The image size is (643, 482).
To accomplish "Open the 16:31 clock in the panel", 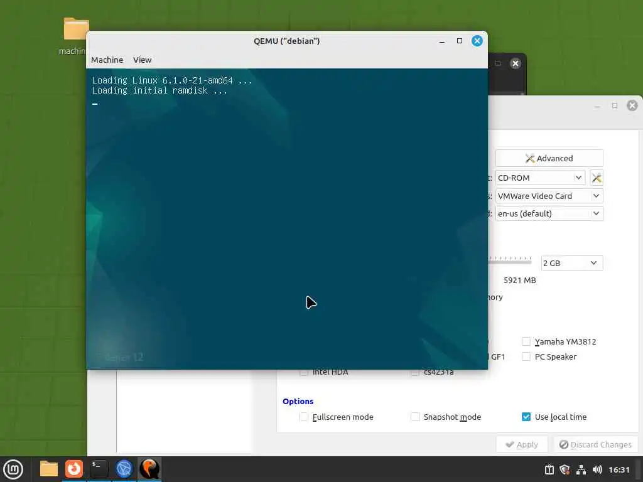I will 619,469.
